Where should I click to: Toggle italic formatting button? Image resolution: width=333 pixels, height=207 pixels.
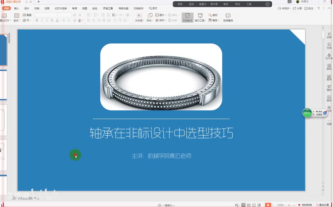pyautogui.click(x=42, y=20)
